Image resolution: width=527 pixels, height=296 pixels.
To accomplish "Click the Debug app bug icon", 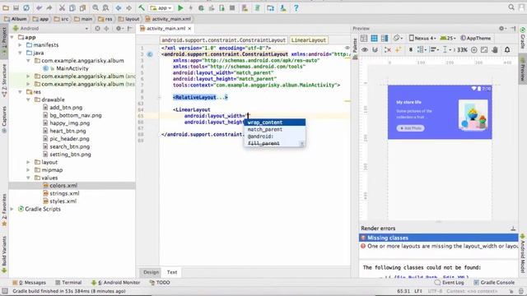I will point(201,7).
